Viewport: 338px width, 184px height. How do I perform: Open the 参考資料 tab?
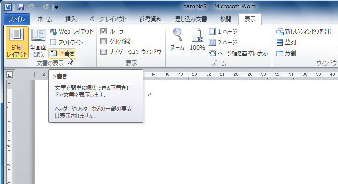[151, 19]
